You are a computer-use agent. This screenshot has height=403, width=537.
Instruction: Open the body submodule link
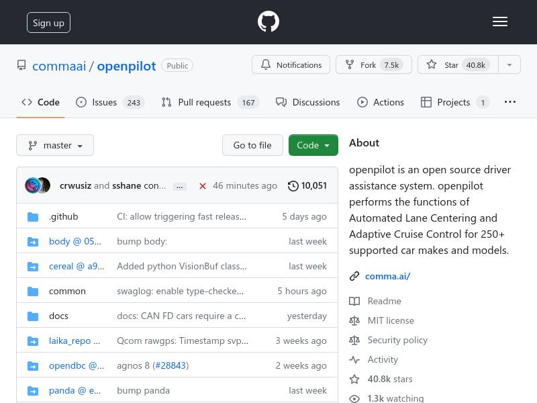(75, 241)
